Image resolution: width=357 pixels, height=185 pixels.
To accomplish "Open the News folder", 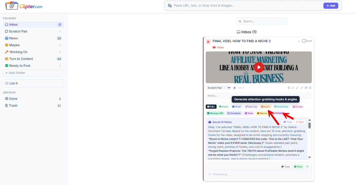I will (13, 38).
